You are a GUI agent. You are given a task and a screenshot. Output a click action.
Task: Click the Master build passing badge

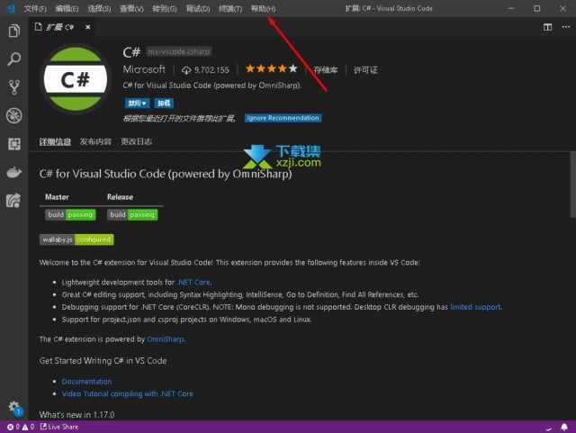click(x=70, y=214)
